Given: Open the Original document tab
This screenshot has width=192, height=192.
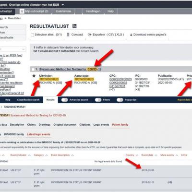Looking at the screenshot, I should click(65, 125).
